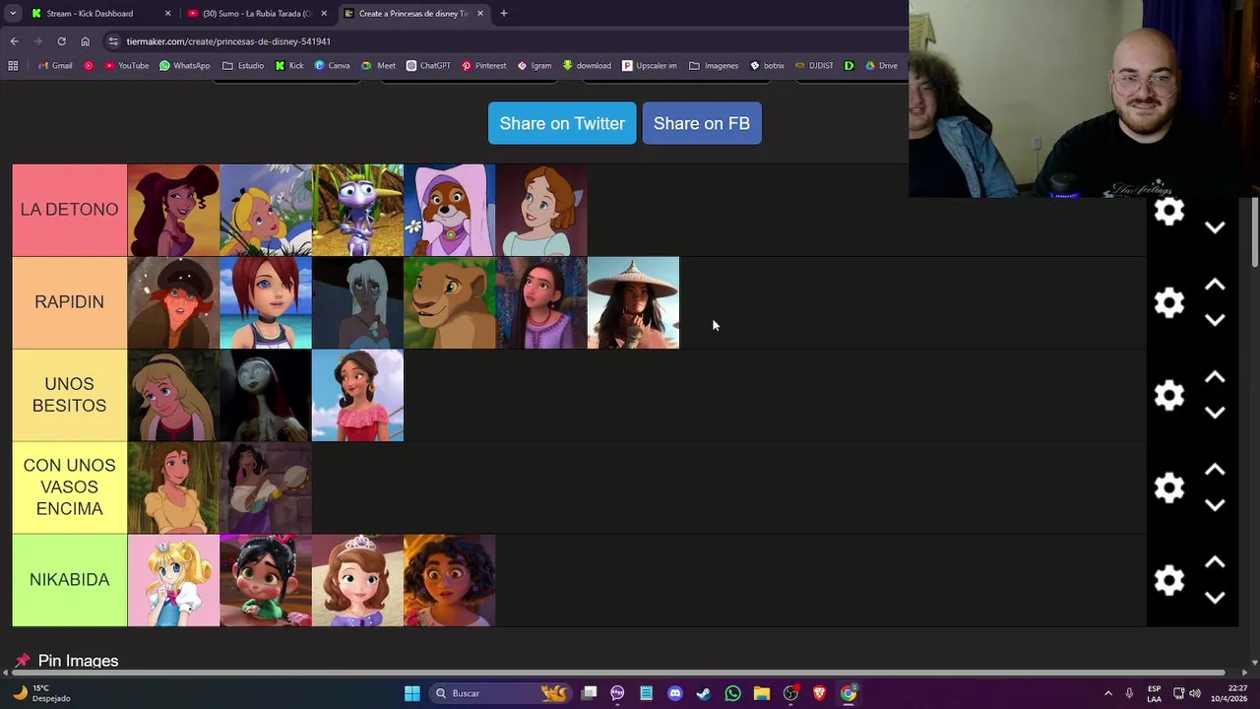The width and height of the screenshot is (1260, 709).
Task: Reload the tiermaker page
Action: click(x=61, y=41)
